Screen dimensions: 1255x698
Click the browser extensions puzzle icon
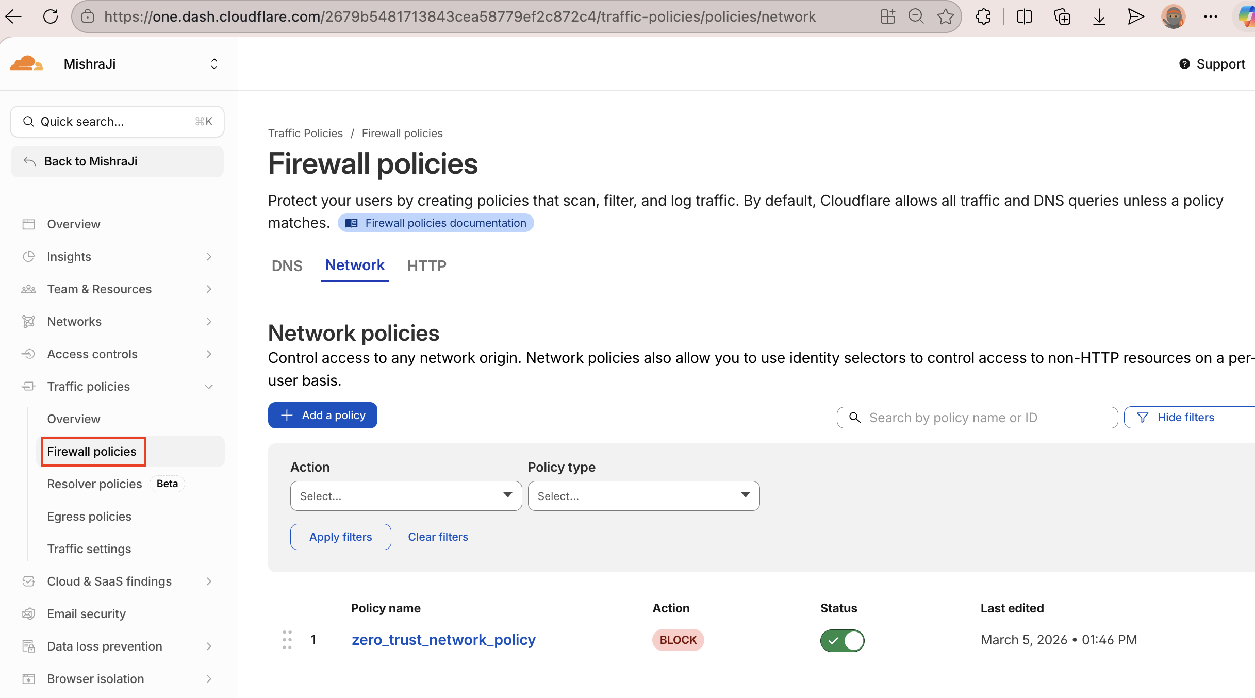(x=983, y=16)
